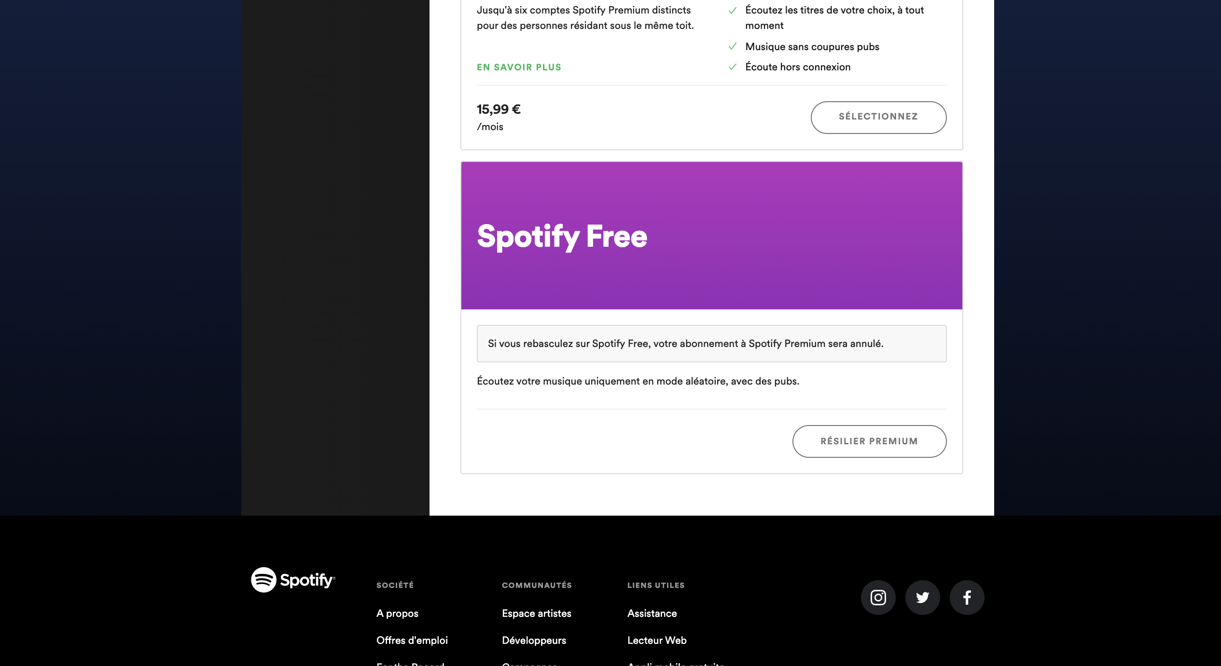The height and width of the screenshot is (666, 1221).
Task: Click the Spotify Free purple banner
Action: 712,236
